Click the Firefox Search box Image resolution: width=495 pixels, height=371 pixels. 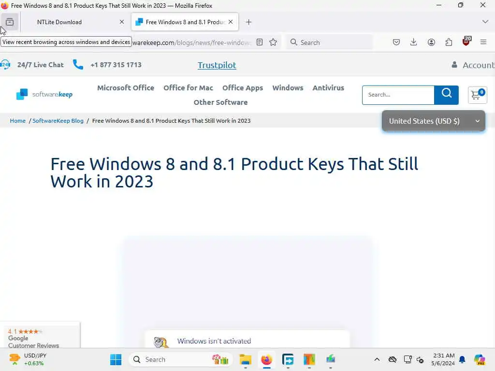pos(330,43)
